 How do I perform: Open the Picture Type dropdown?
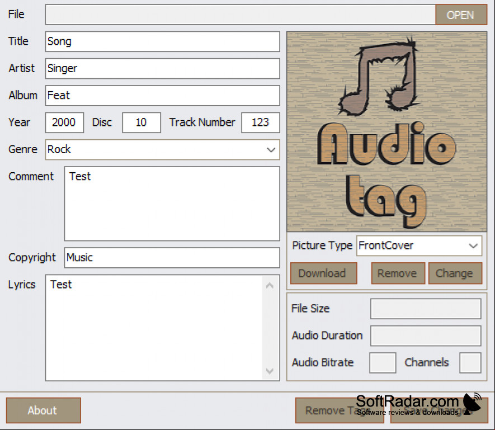[x=419, y=245]
